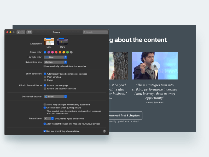
Task: Navigate back using the back arrow
Action: (x=19, y=32)
